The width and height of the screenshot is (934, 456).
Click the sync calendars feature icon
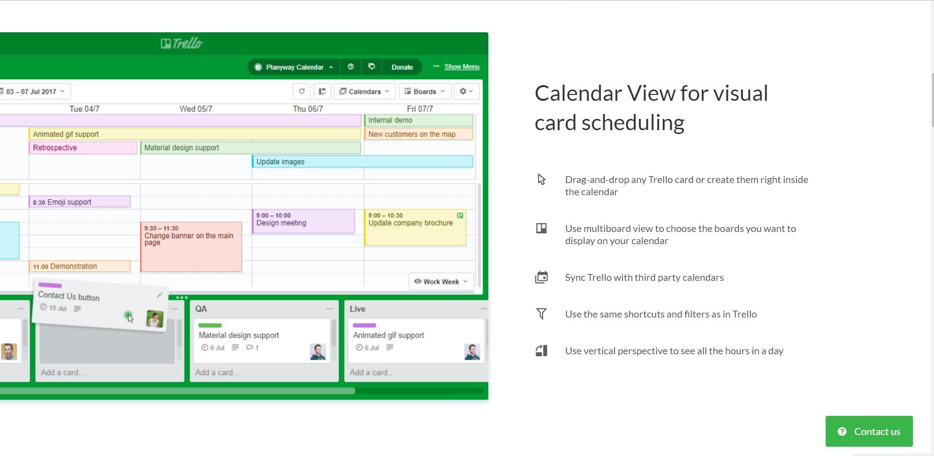[x=541, y=277]
